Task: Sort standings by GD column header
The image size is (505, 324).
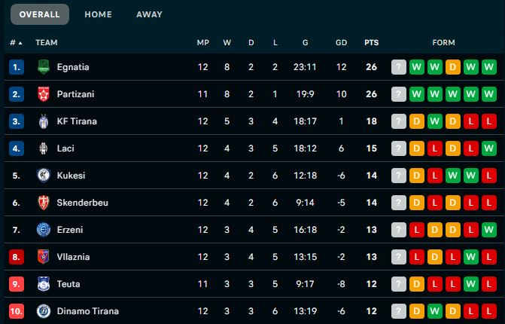Action: (341, 43)
